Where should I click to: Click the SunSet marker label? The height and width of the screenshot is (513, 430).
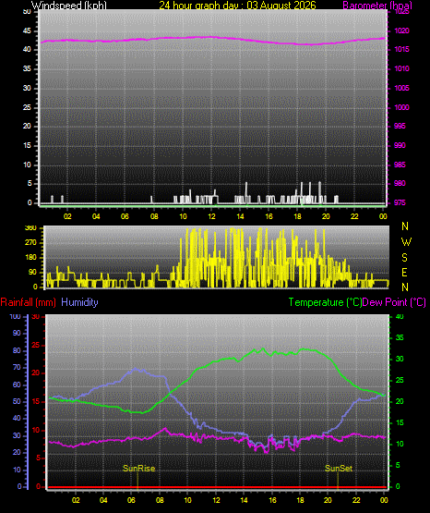pyautogui.click(x=339, y=469)
